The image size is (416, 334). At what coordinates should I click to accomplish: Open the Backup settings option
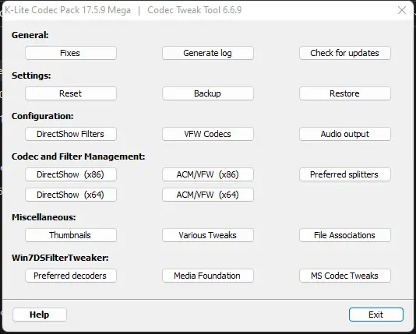click(x=208, y=93)
